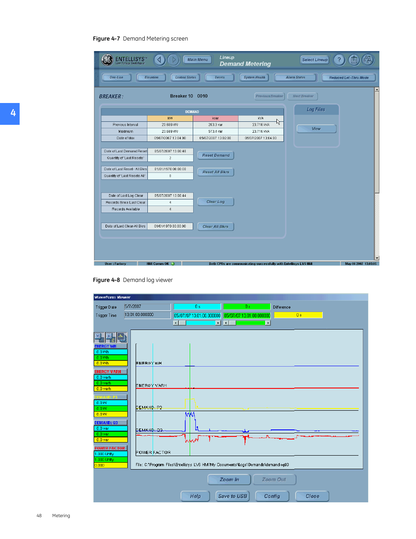Click yellow Difference value swatch

click(298, 315)
